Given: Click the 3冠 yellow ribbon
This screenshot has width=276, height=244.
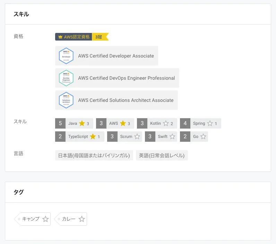Looking at the screenshot, I should coord(100,37).
